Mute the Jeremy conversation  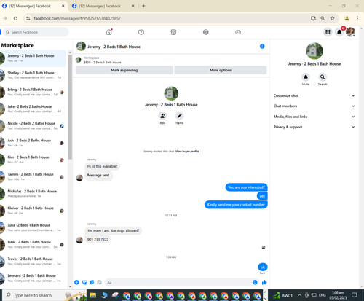[306, 77]
